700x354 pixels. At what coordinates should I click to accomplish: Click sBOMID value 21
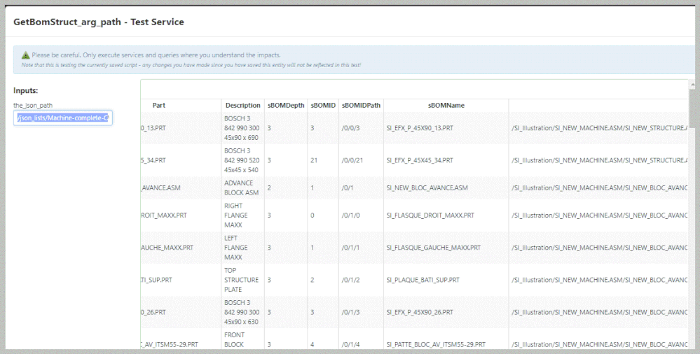[x=314, y=160]
